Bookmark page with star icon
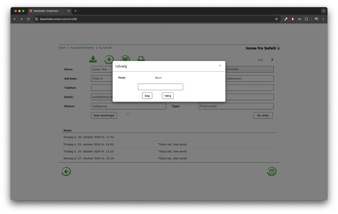 coord(276,19)
